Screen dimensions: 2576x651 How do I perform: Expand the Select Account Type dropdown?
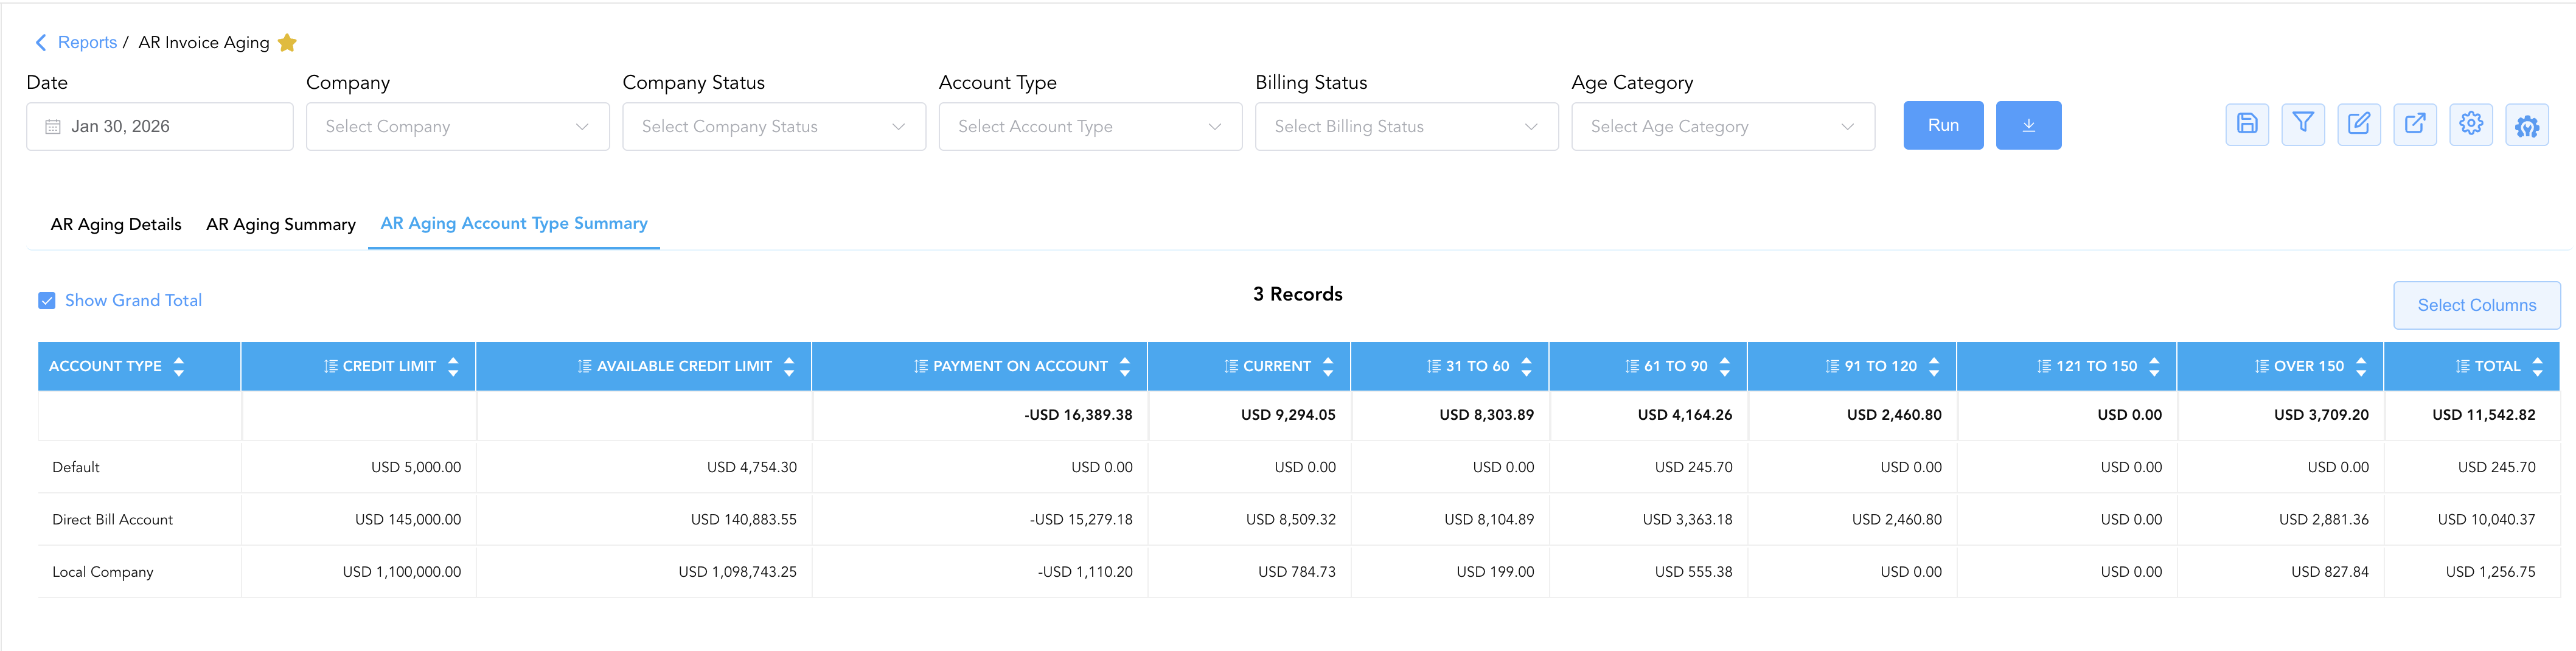1090,126
